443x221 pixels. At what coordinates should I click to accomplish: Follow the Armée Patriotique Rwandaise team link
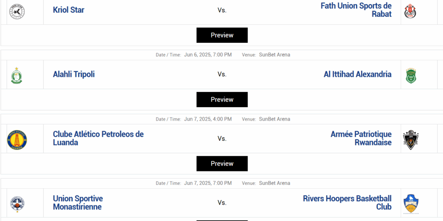pyautogui.click(x=361, y=138)
